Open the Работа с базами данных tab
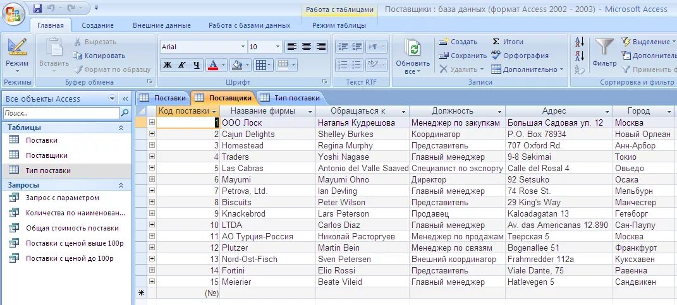 click(x=250, y=25)
